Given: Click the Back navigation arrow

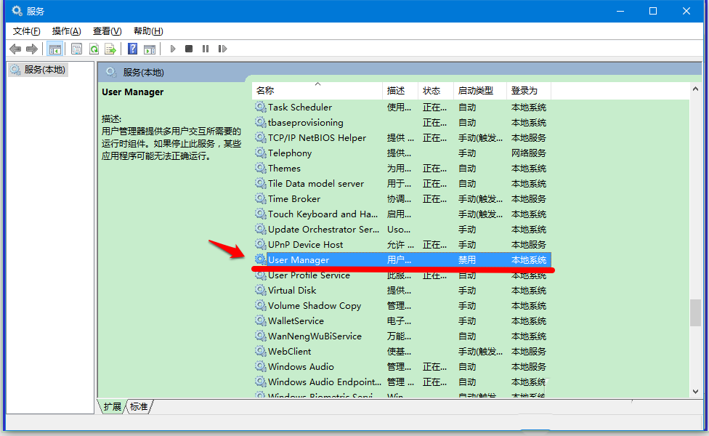Looking at the screenshot, I should [x=15, y=48].
